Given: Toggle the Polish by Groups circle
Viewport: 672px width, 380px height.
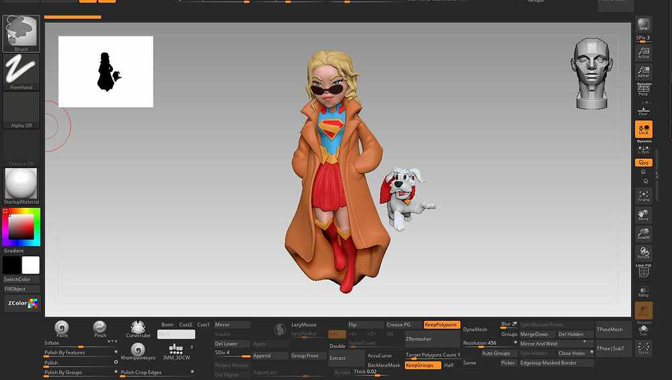Looking at the screenshot, I should point(116,371).
